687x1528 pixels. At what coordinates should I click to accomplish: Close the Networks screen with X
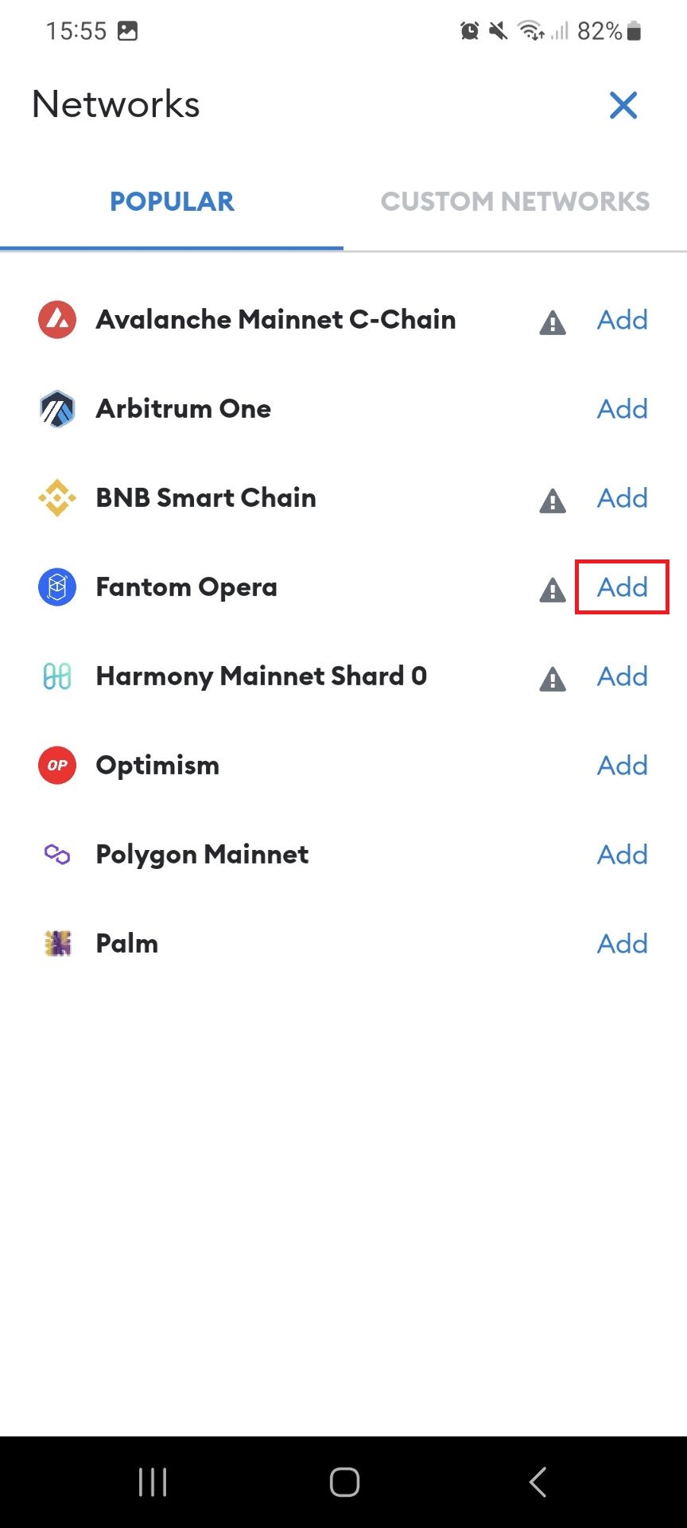click(x=623, y=105)
